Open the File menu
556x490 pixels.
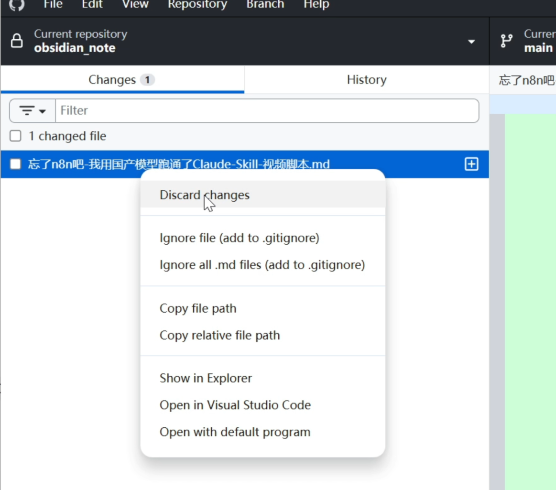click(x=53, y=4)
